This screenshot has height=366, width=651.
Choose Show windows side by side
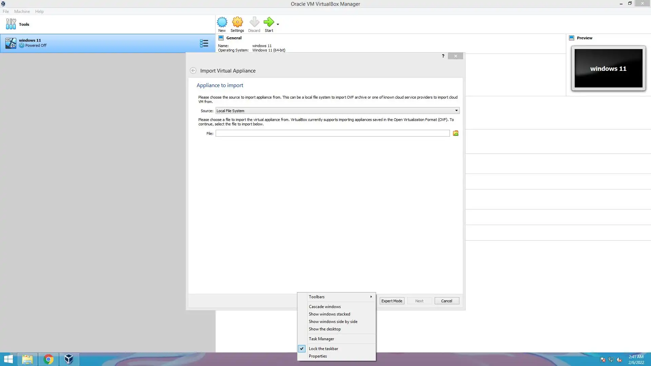pos(333,322)
